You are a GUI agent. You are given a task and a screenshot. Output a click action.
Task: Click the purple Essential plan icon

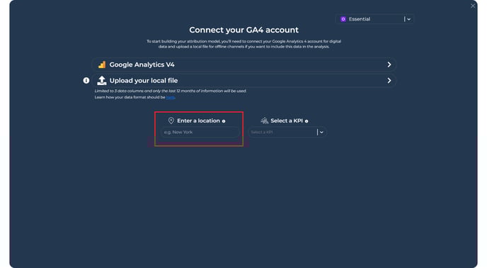(343, 19)
